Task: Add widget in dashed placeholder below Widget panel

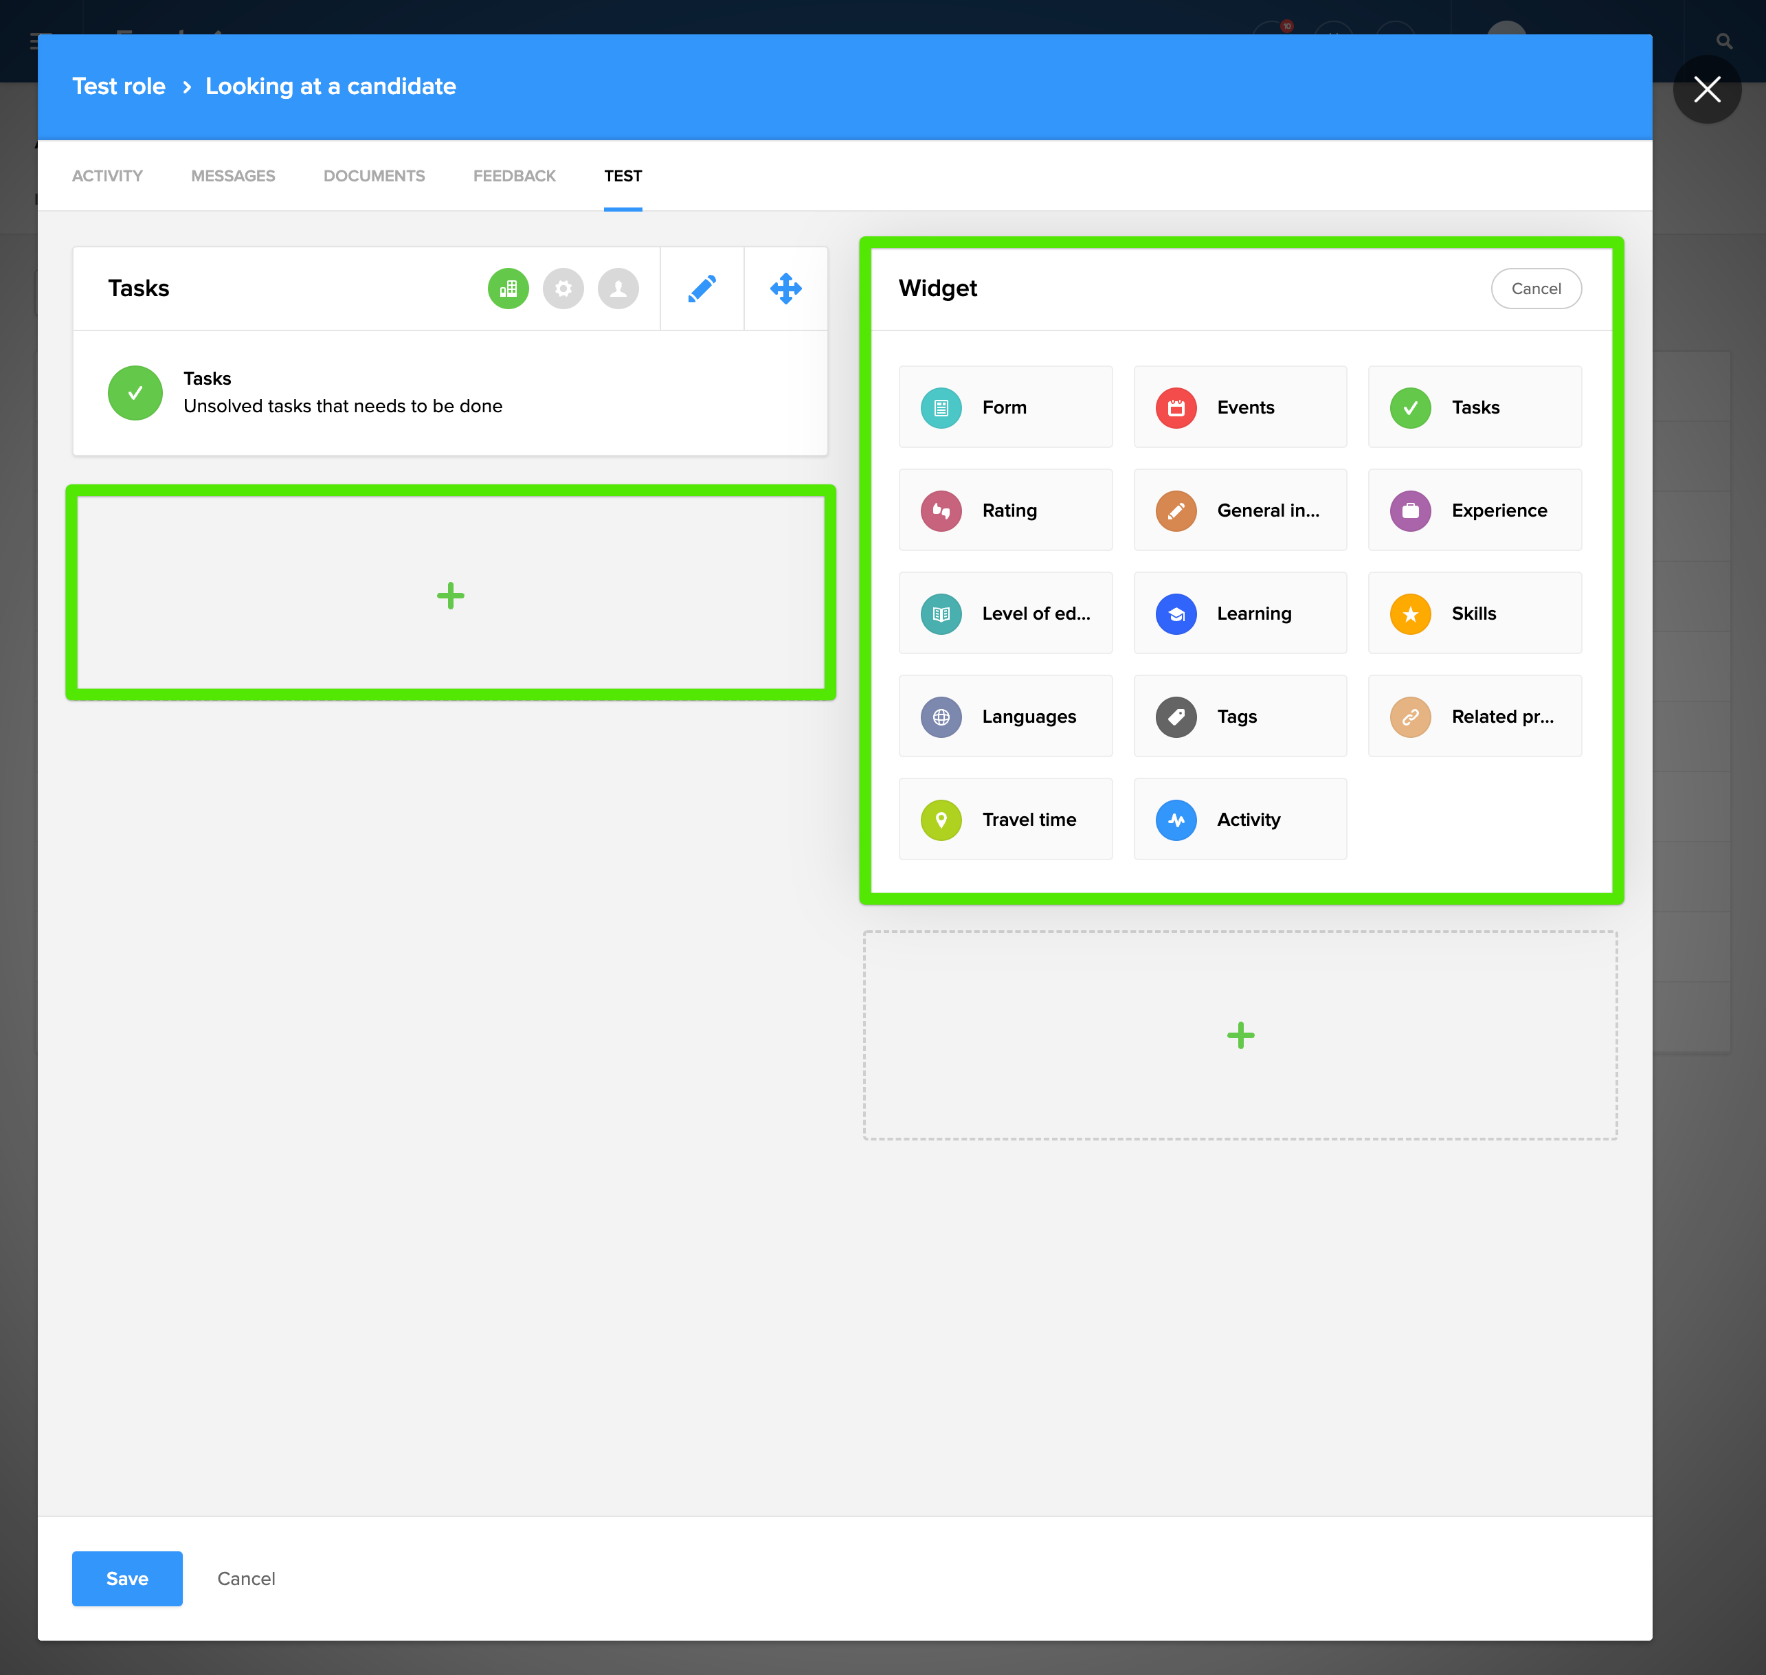Action: (1239, 1035)
